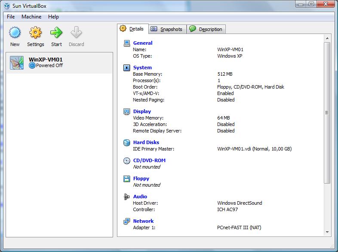Image resolution: width=338 pixels, height=252 pixels.
Task: Open the File menu
Action: 11,17
